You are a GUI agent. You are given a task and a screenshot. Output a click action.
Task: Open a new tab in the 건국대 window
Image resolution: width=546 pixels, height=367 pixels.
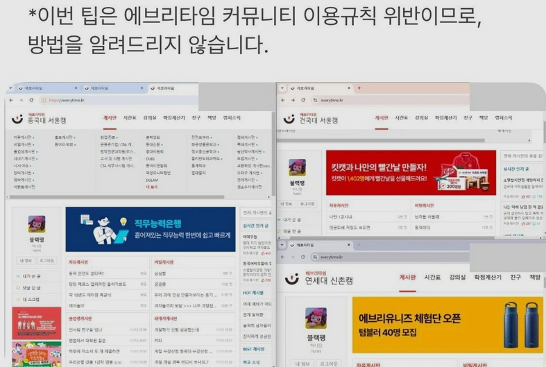pos(359,88)
